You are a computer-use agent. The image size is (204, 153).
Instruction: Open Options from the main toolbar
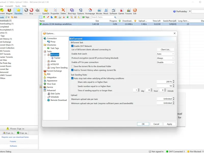(81, 11)
